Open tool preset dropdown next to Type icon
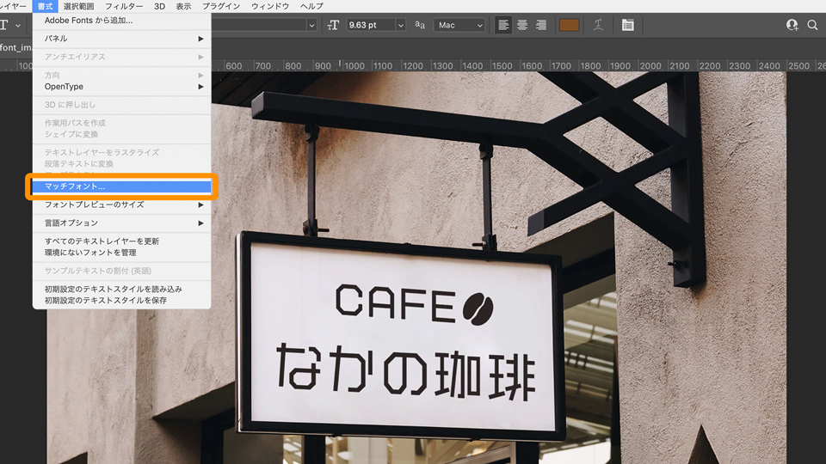 pyautogui.click(x=18, y=25)
